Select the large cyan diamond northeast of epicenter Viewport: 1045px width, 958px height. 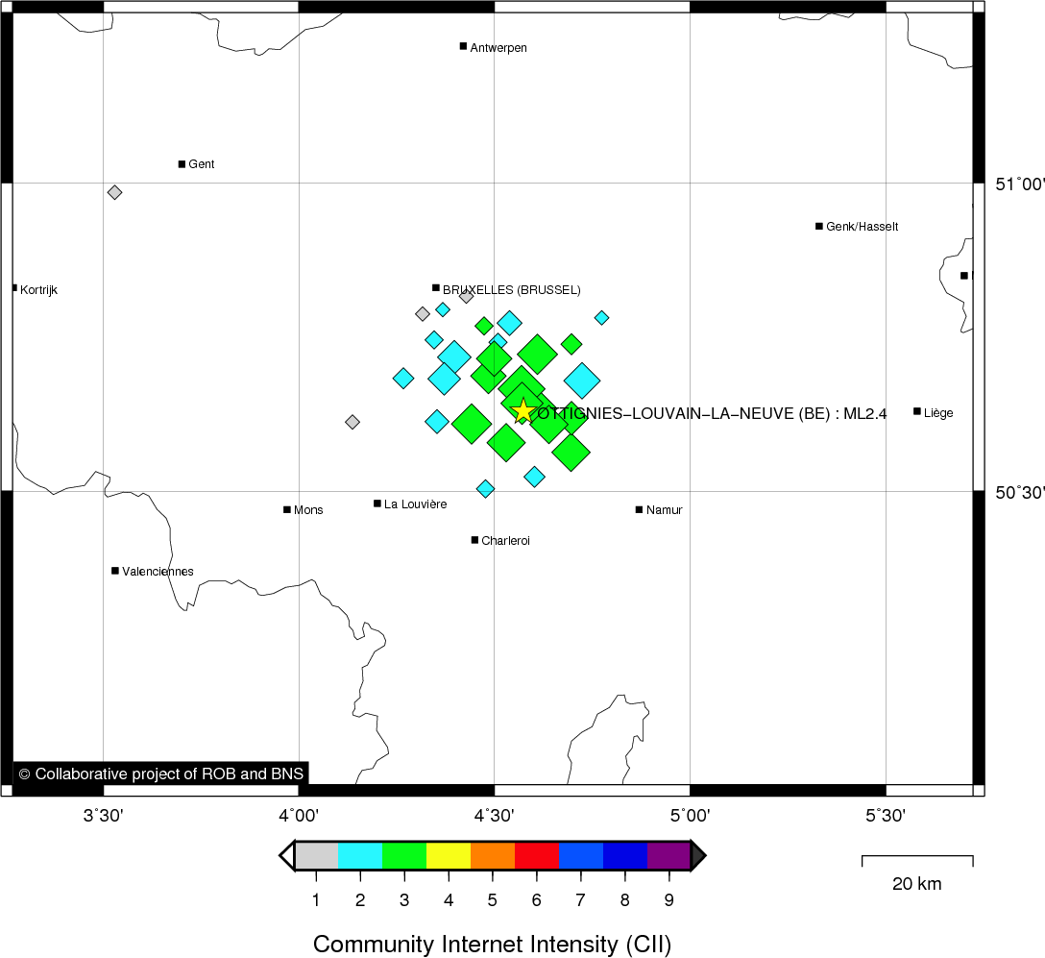(x=582, y=381)
